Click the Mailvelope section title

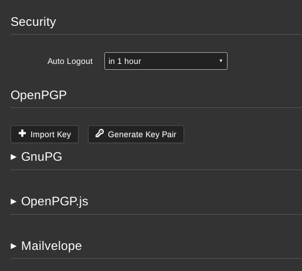(52, 246)
